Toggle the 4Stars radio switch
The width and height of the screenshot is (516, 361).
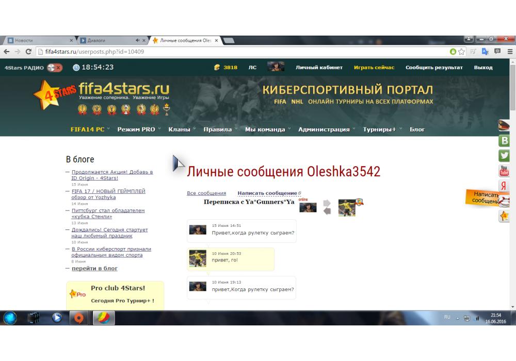(x=55, y=68)
